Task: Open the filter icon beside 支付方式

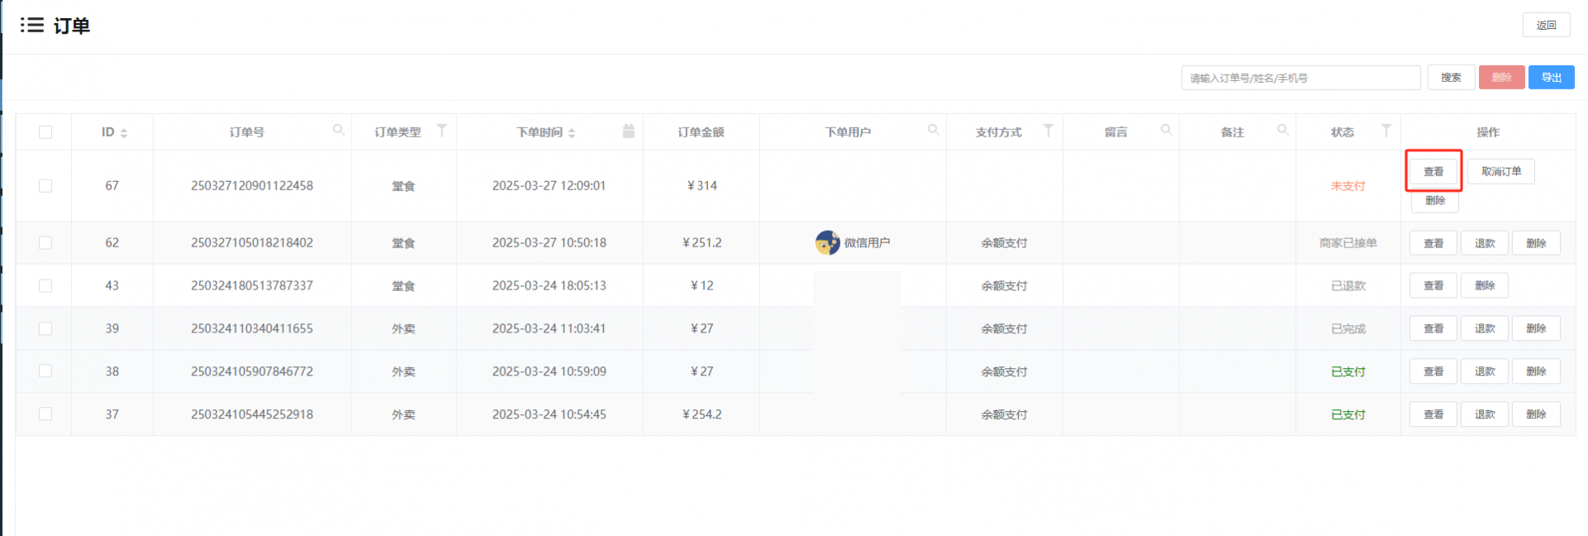Action: point(1048,131)
